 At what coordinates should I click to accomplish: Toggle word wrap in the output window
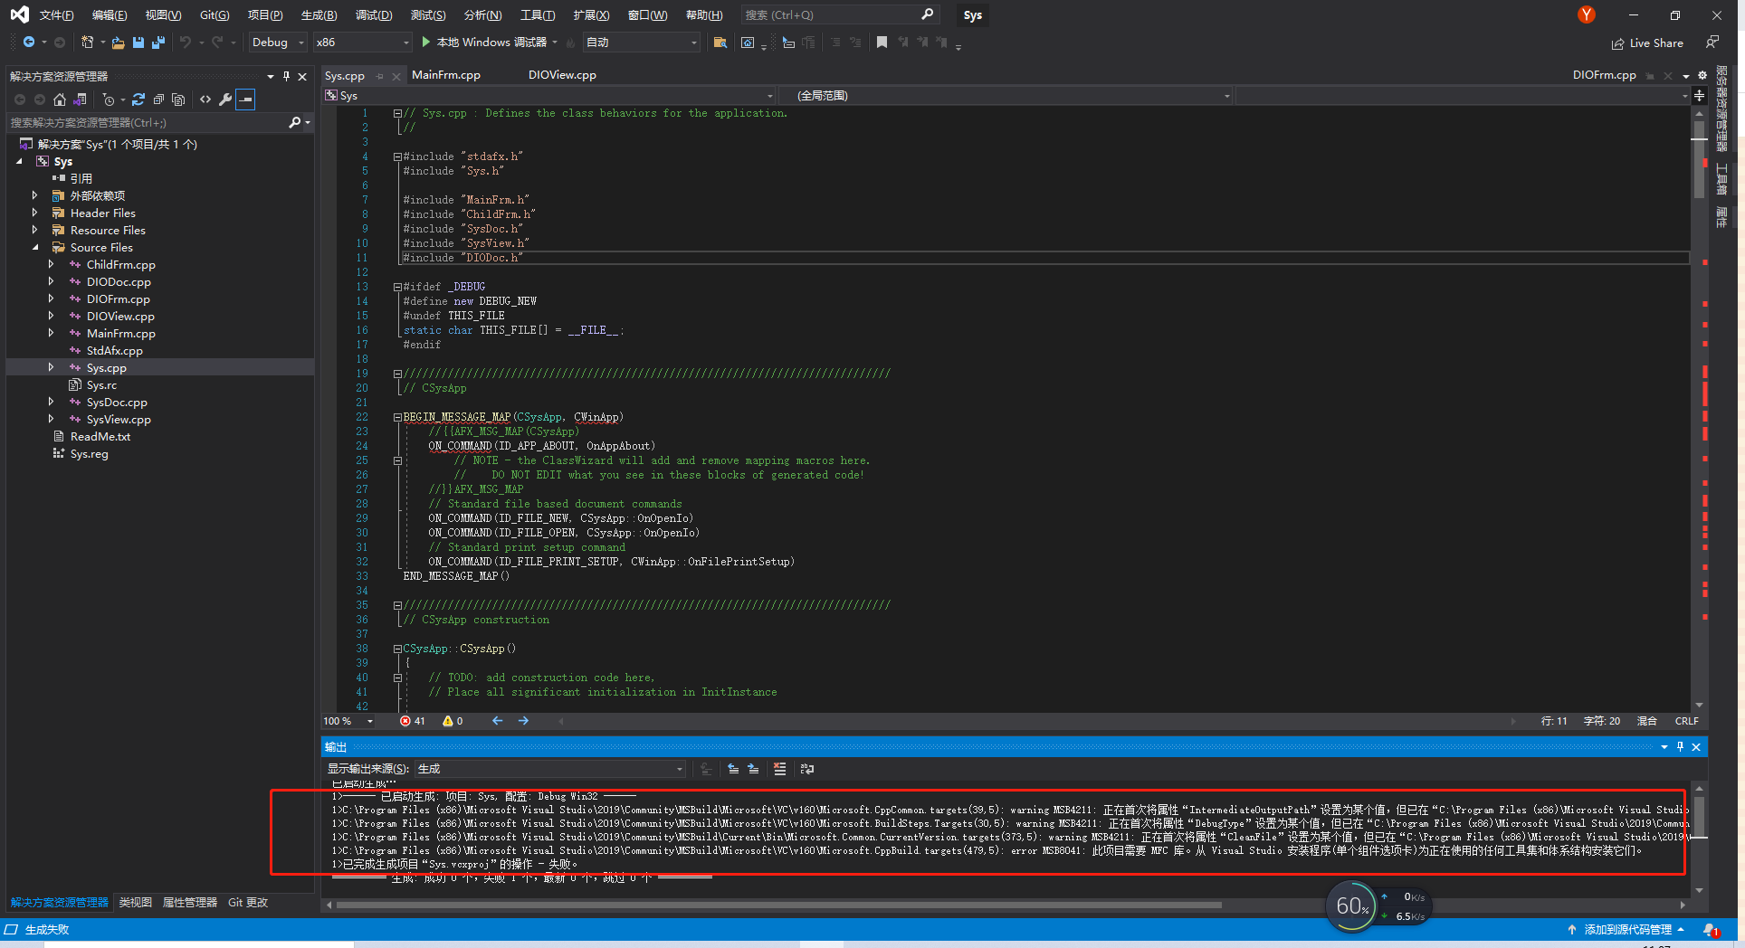click(806, 769)
